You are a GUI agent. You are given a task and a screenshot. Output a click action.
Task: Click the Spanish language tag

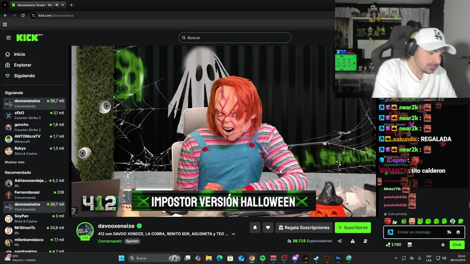[x=132, y=241]
